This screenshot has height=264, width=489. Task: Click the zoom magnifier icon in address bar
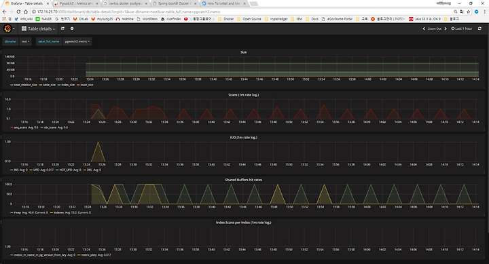455,12
